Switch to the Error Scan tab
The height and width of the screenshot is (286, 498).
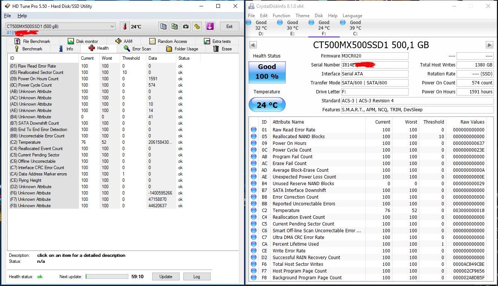(x=137, y=49)
